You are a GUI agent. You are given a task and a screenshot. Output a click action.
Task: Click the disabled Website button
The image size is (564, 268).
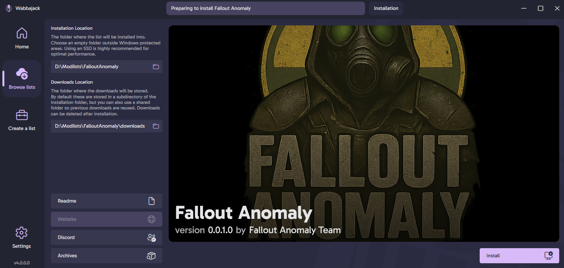coord(107,219)
